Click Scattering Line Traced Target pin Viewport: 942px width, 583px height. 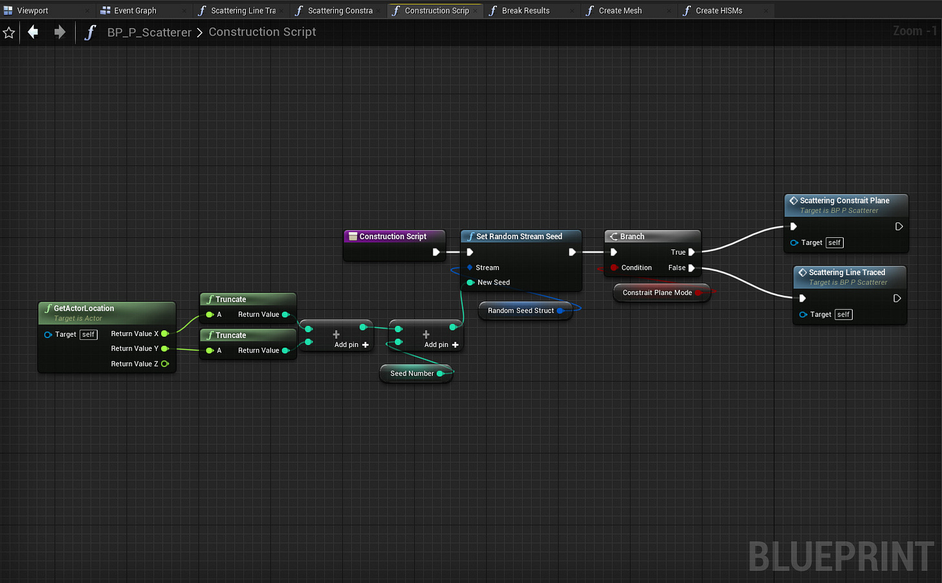tap(803, 315)
